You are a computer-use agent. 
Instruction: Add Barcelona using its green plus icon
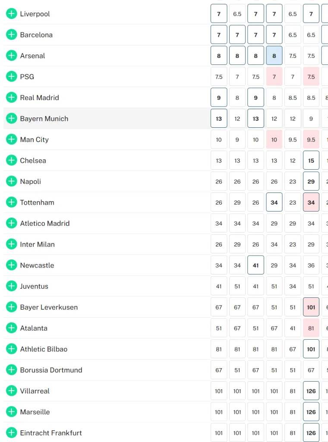point(11,35)
